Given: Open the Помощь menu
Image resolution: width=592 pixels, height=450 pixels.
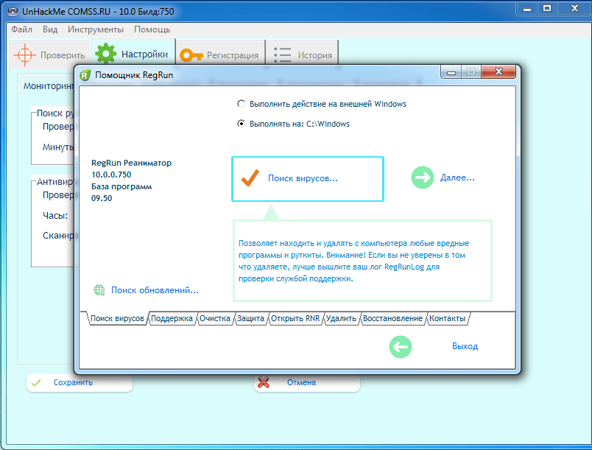Looking at the screenshot, I should (x=152, y=29).
